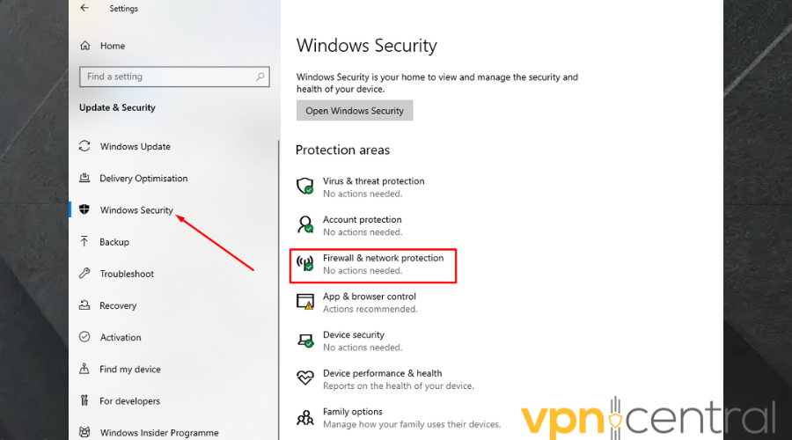Click the search magnifier icon
Viewport: 792px width, 440px height.
pyautogui.click(x=260, y=77)
